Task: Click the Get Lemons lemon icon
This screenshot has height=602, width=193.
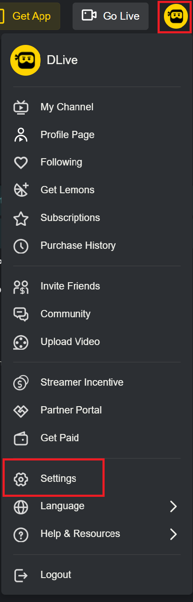Action: [21, 190]
